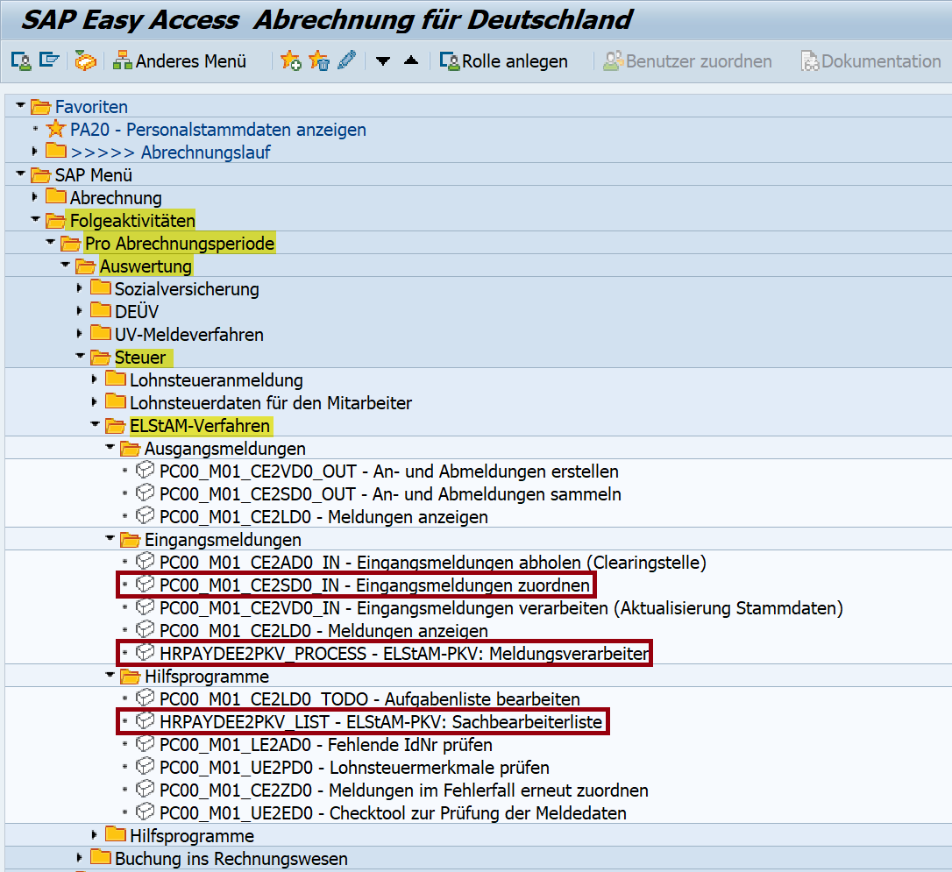Viewport: 952px width, 872px height.
Task: Expand the Lohnsteueranmeldung folder
Action: point(95,379)
